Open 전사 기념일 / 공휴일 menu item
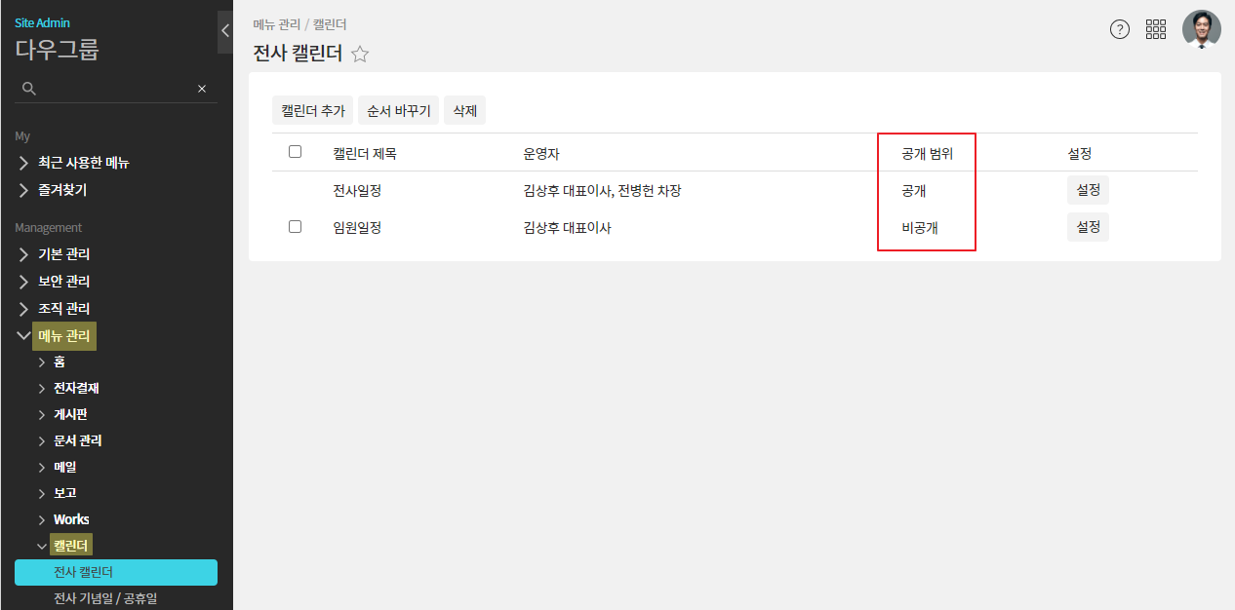Viewport: 1235px width, 610px height. pos(105,598)
